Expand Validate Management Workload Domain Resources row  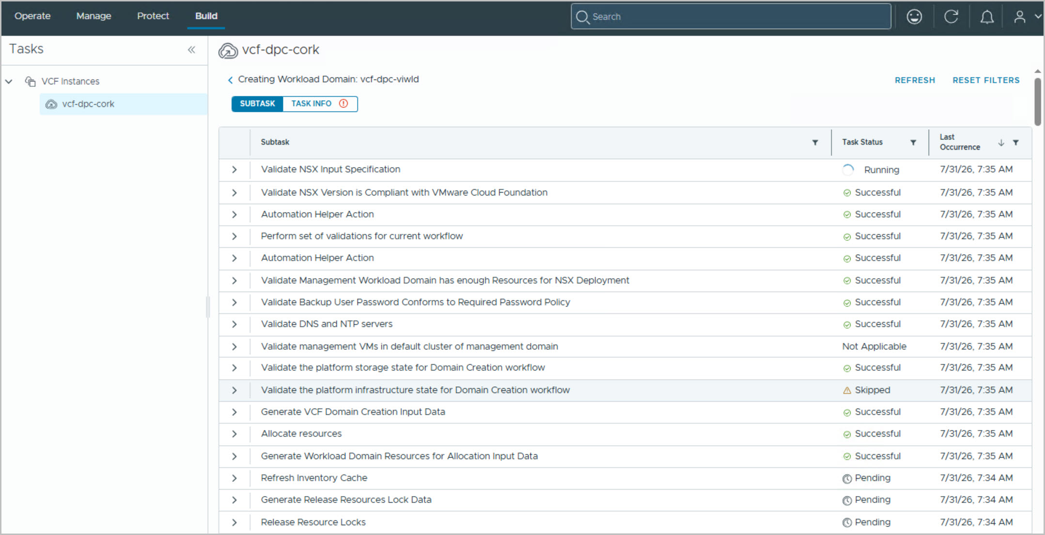(x=234, y=281)
